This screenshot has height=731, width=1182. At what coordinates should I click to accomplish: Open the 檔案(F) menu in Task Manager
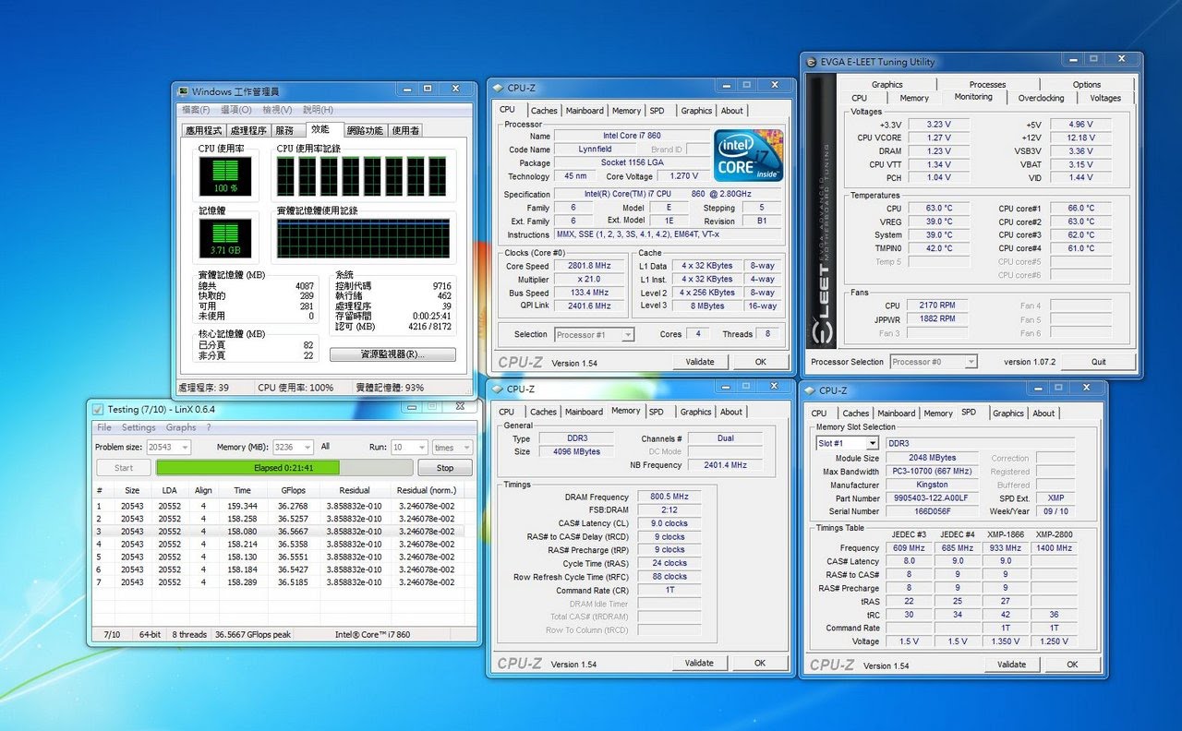click(196, 110)
